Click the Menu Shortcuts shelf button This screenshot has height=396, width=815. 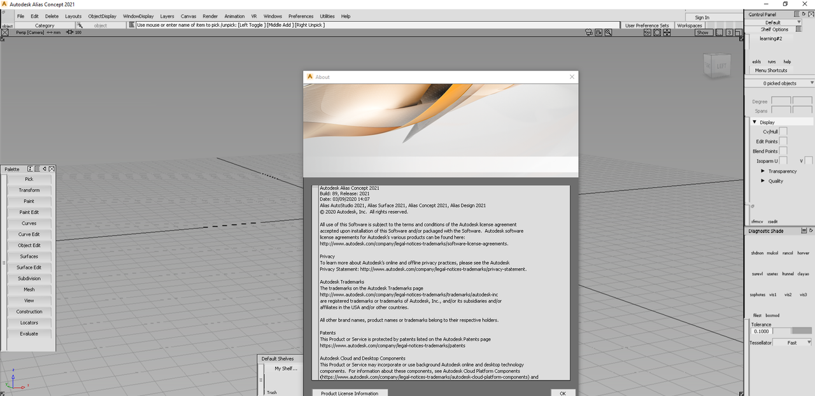tap(771, 71)
